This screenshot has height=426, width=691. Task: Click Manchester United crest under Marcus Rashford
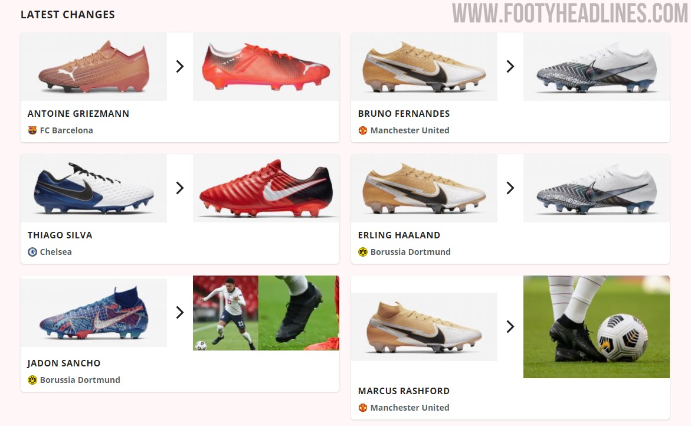click(363, 408)
